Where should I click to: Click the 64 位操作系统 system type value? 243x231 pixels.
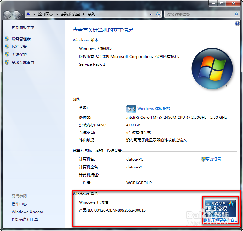138,133
